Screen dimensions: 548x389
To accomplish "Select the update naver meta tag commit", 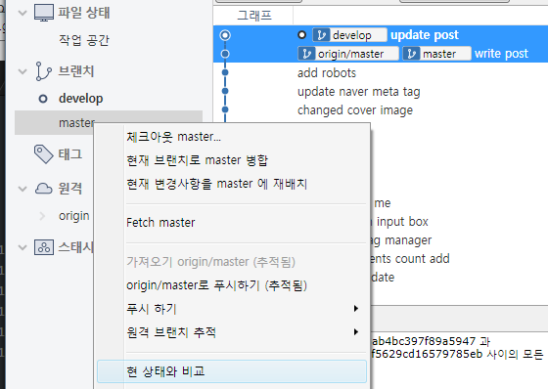I will (x=358, y=92).
